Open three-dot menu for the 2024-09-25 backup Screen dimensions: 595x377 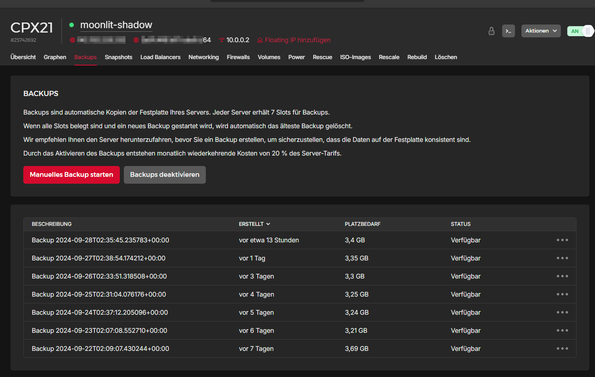tap(562, 294)
